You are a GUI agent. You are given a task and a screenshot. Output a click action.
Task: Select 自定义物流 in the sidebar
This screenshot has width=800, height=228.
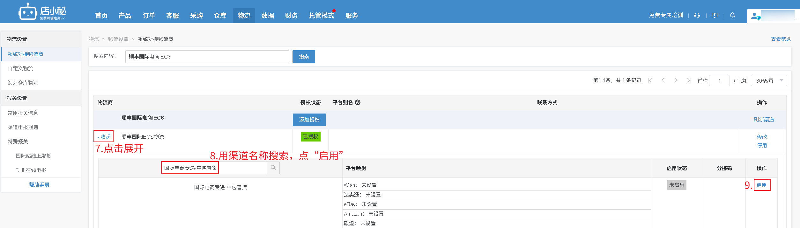coord(20,68)
